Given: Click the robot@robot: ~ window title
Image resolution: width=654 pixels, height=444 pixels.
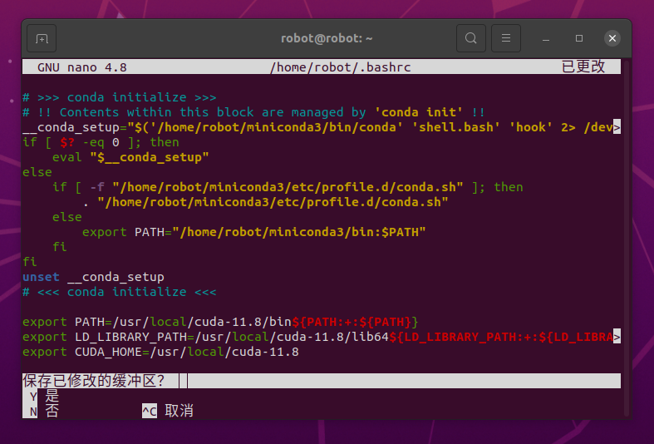Looking at the screenshot, I should point(327,38).
